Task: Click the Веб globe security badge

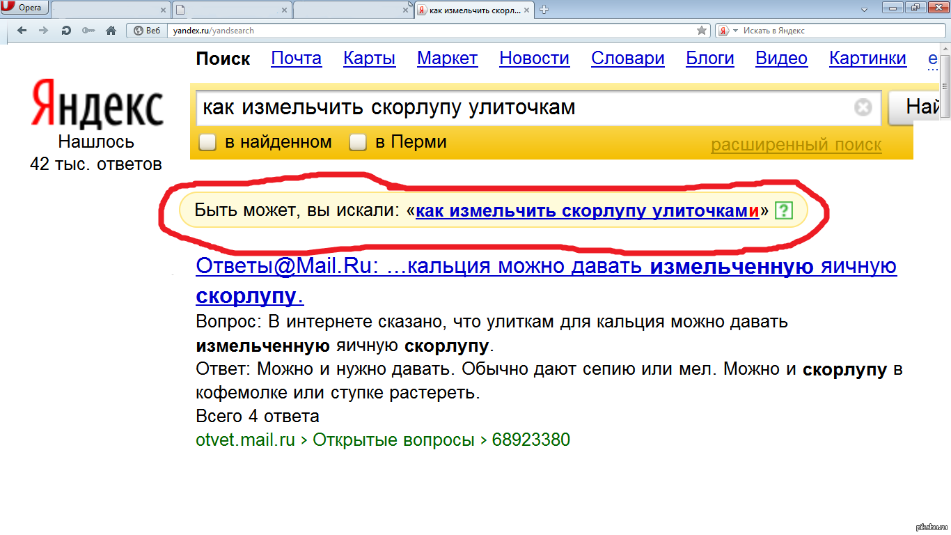Action: (x=146, y=31)
